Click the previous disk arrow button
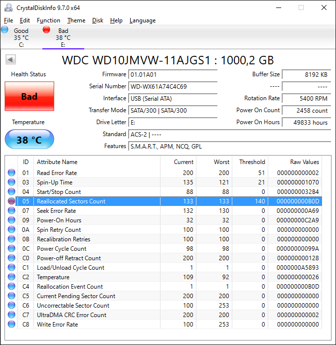This screenshot has height=345, width=336. (x=10, y=60)
